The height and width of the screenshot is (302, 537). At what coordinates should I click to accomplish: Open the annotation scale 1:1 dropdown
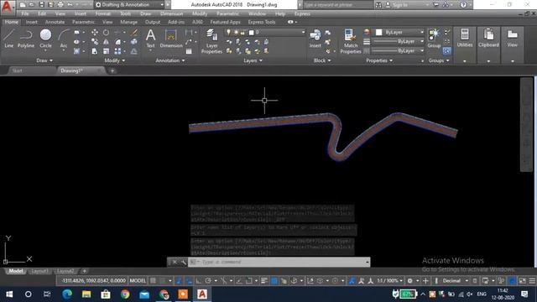click(x=389, y=281)
